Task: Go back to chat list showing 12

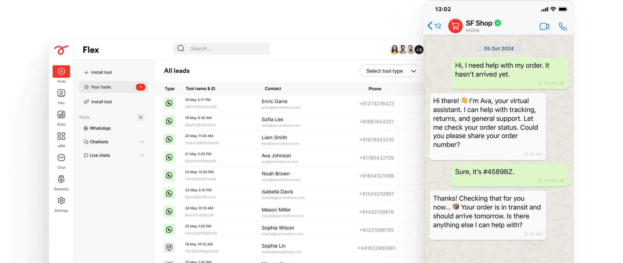Action: 434,26
